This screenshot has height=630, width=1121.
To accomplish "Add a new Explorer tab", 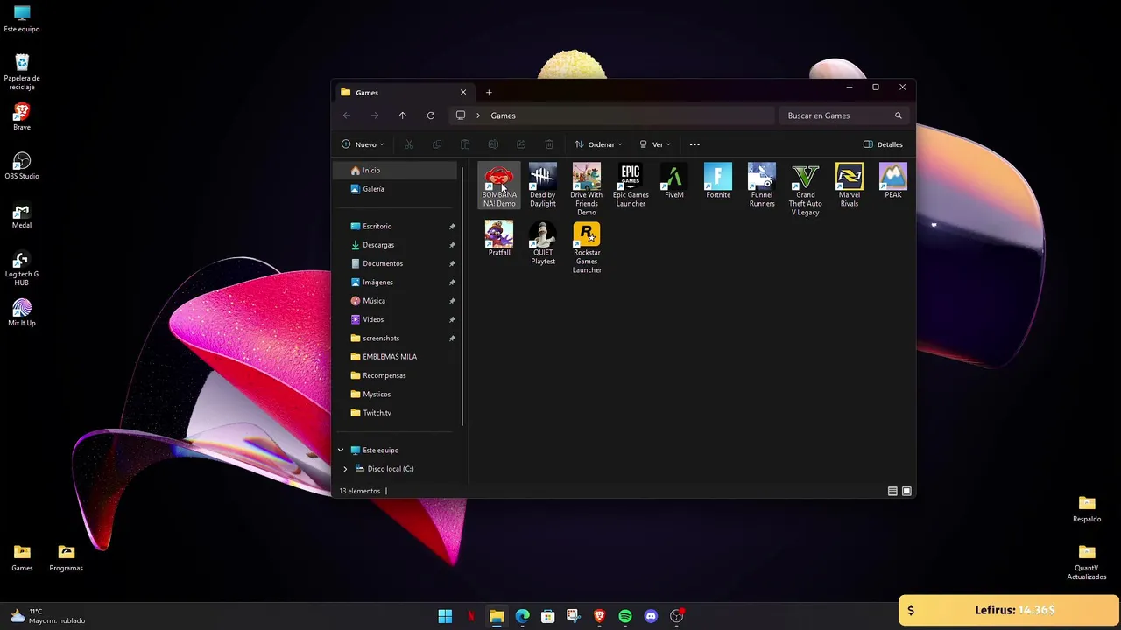I will click(x=489, y=93).
